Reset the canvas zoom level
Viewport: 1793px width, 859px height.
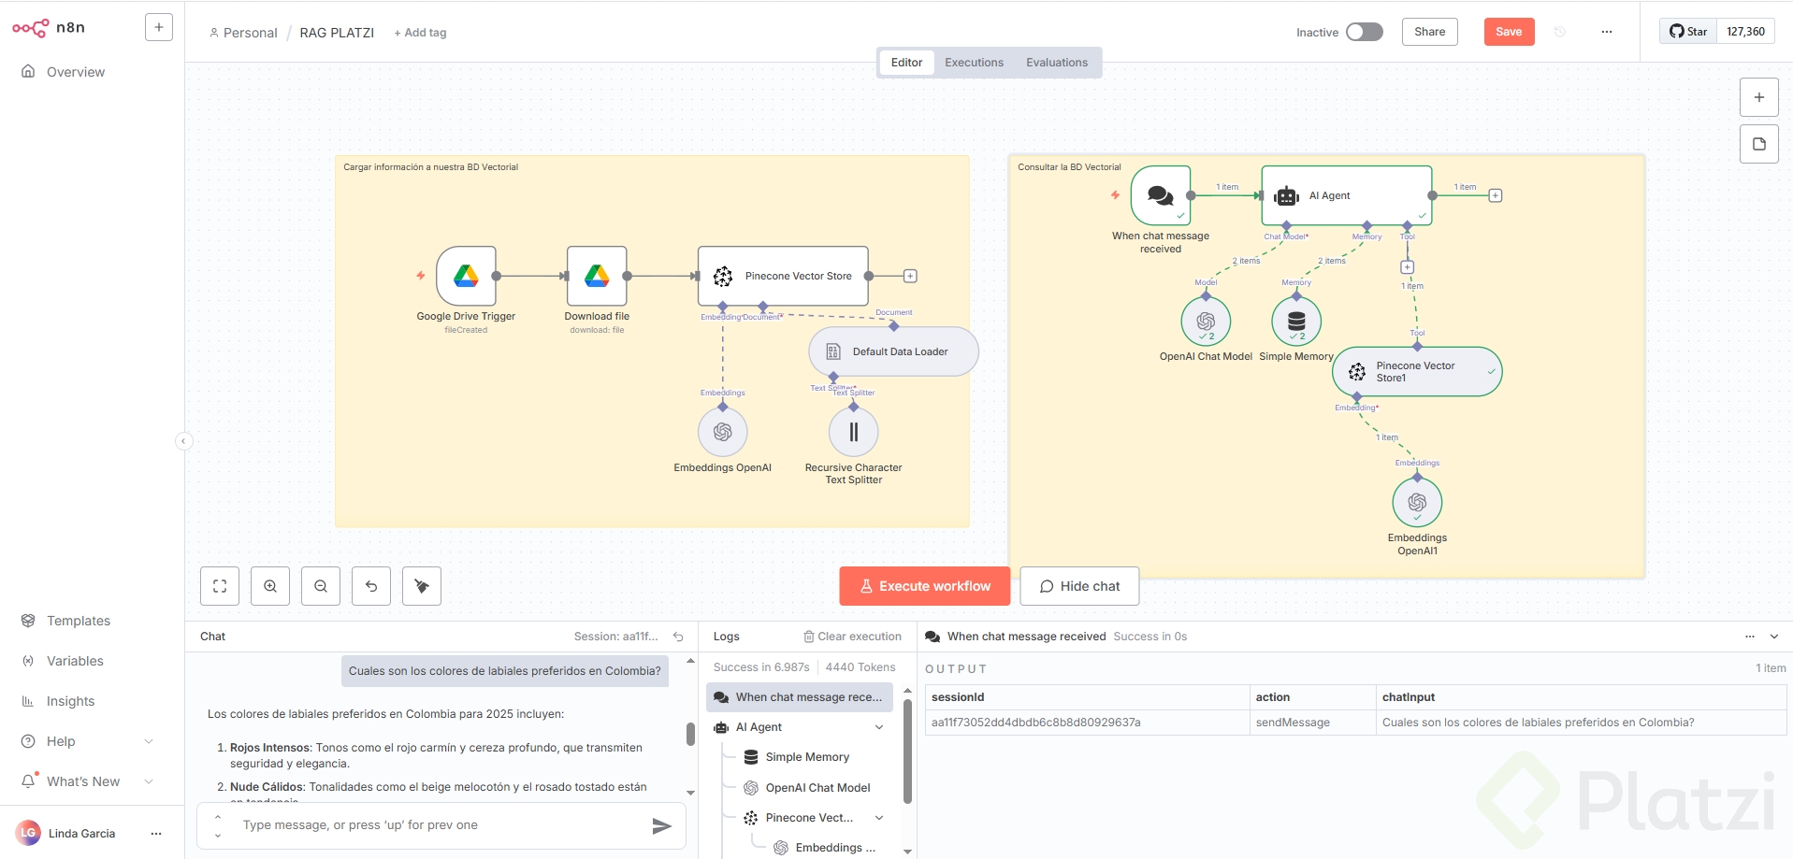(x=371, y=586)
